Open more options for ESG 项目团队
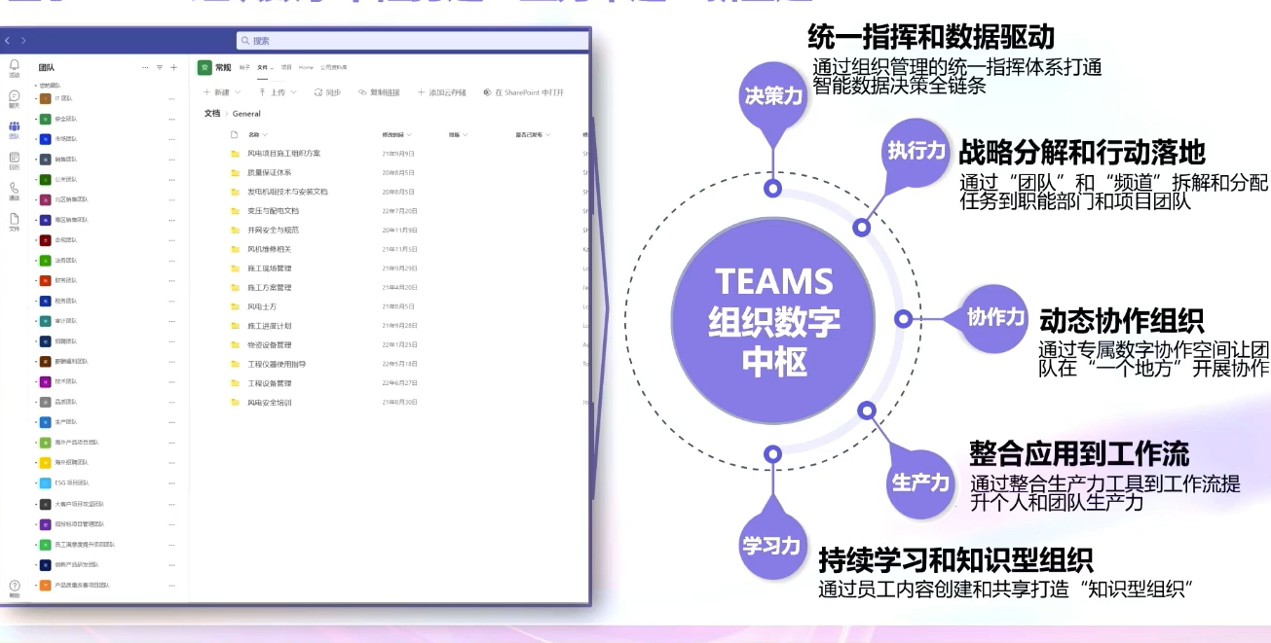Screen dimensions: 1271x643 click(x=172, y=483)
